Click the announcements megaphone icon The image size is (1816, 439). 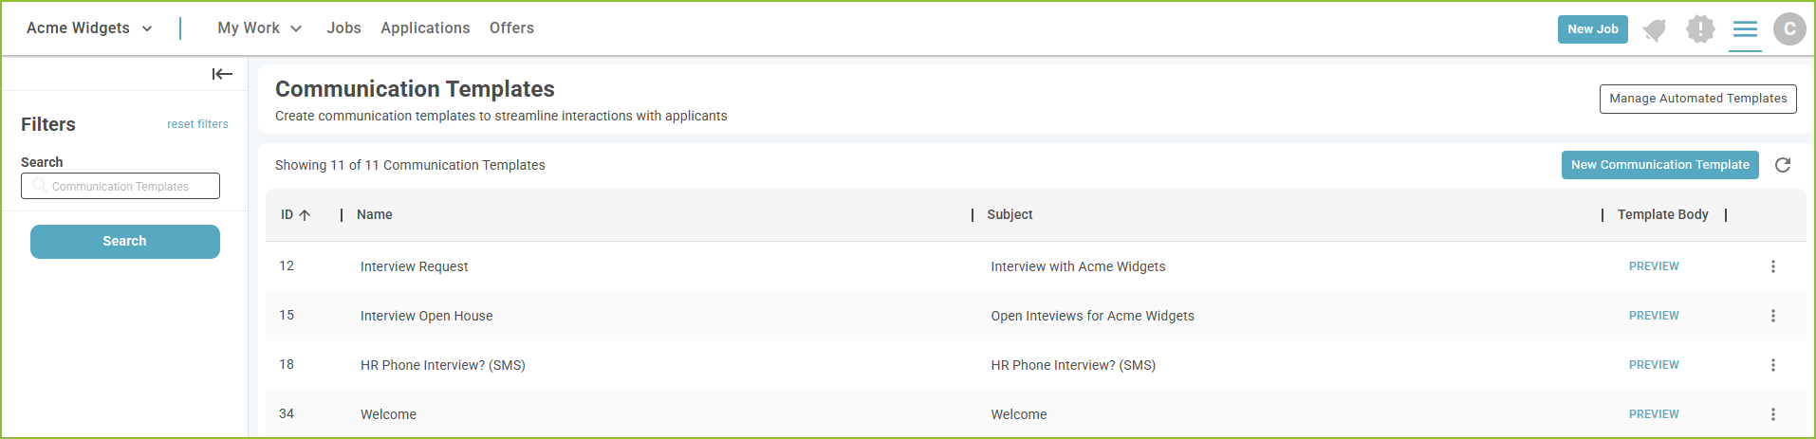[x=1654, y=30]
